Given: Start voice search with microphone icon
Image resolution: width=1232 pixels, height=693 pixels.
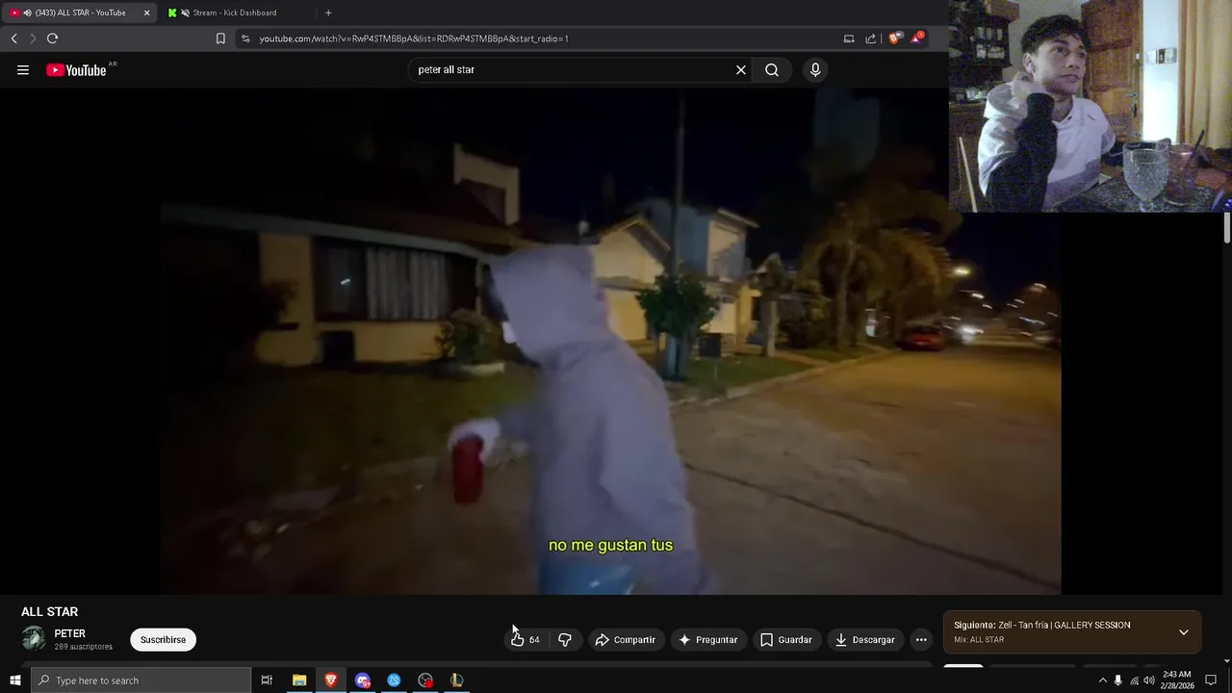Looking at the screenshot, I should [815, 70].
